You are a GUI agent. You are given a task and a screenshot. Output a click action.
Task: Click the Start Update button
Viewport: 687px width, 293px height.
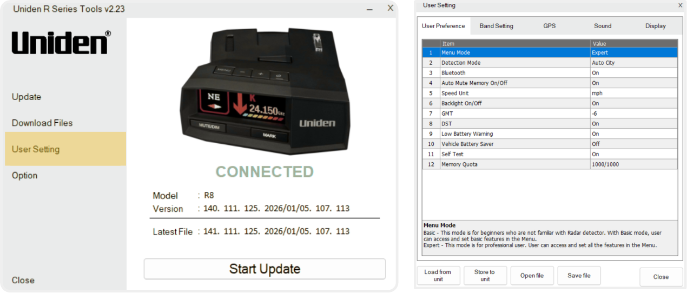(x=265, y=269)
